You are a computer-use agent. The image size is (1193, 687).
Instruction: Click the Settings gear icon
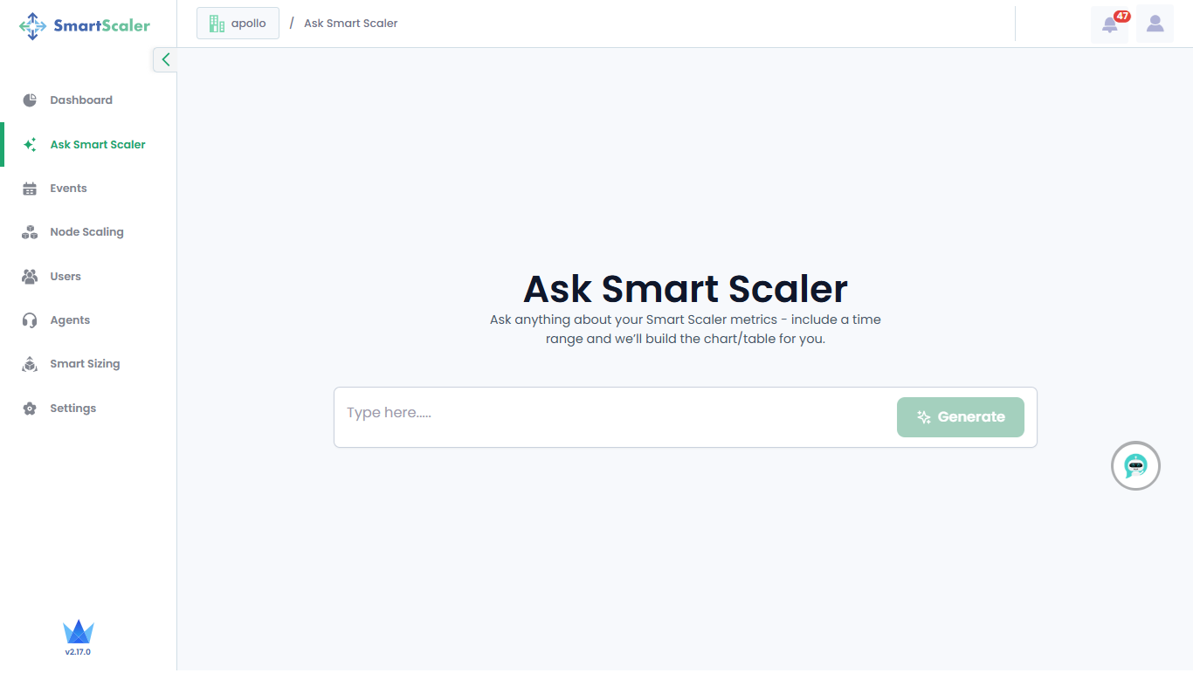[x=30, y=409]
